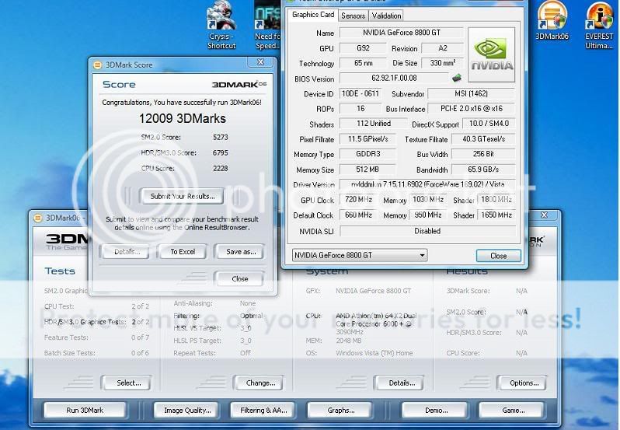Open the NVIDIA GeForce 8800 GT dropdown

click(x=360, y=255)
